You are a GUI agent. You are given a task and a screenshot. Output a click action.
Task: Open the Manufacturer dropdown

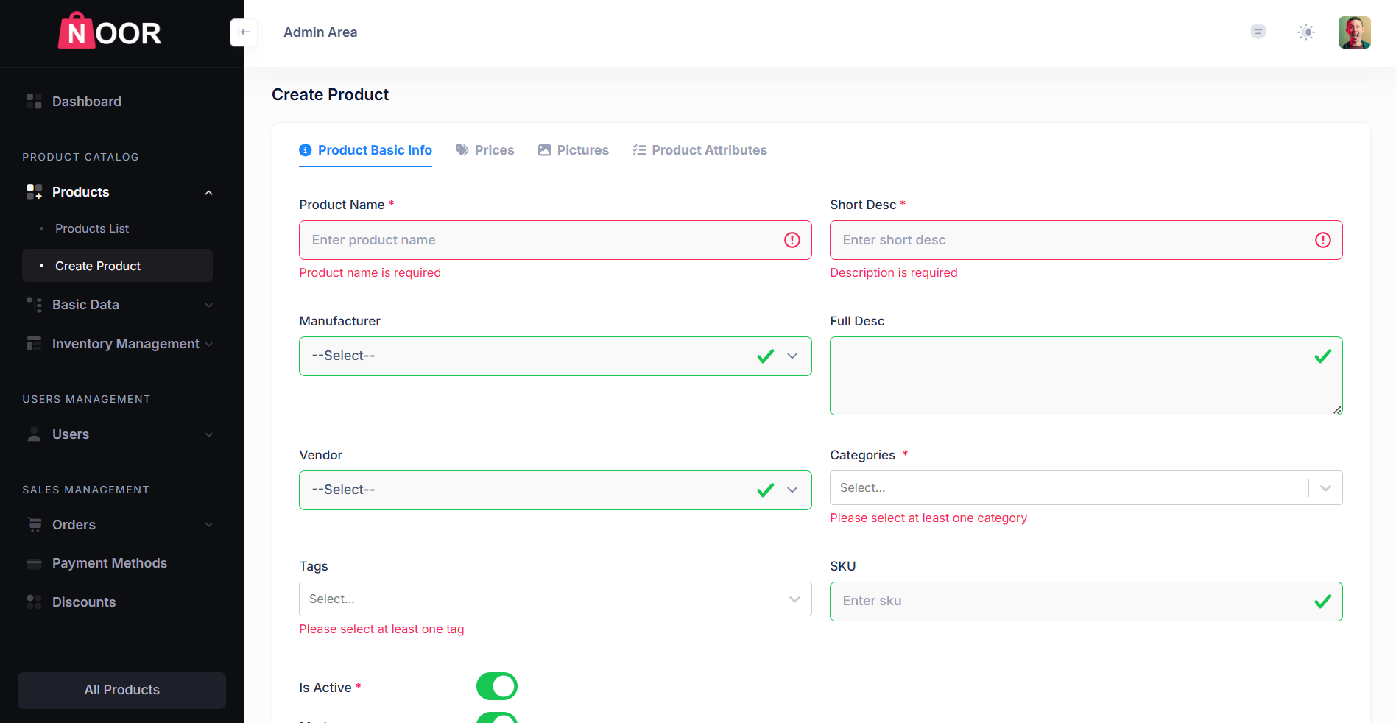555,356
